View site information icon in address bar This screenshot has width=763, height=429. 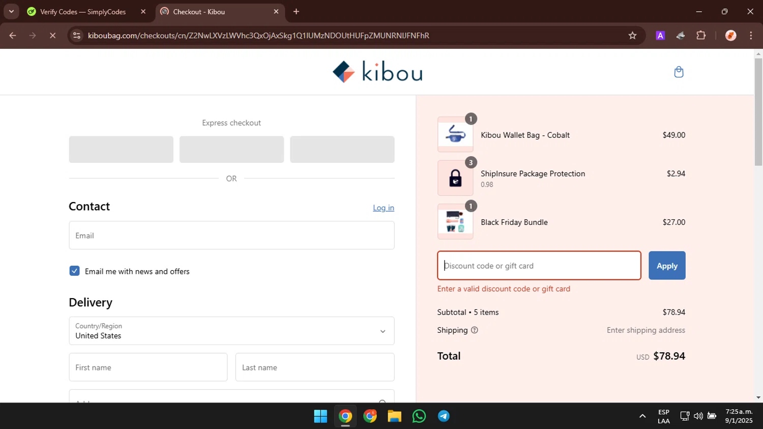tap(77, 36)
